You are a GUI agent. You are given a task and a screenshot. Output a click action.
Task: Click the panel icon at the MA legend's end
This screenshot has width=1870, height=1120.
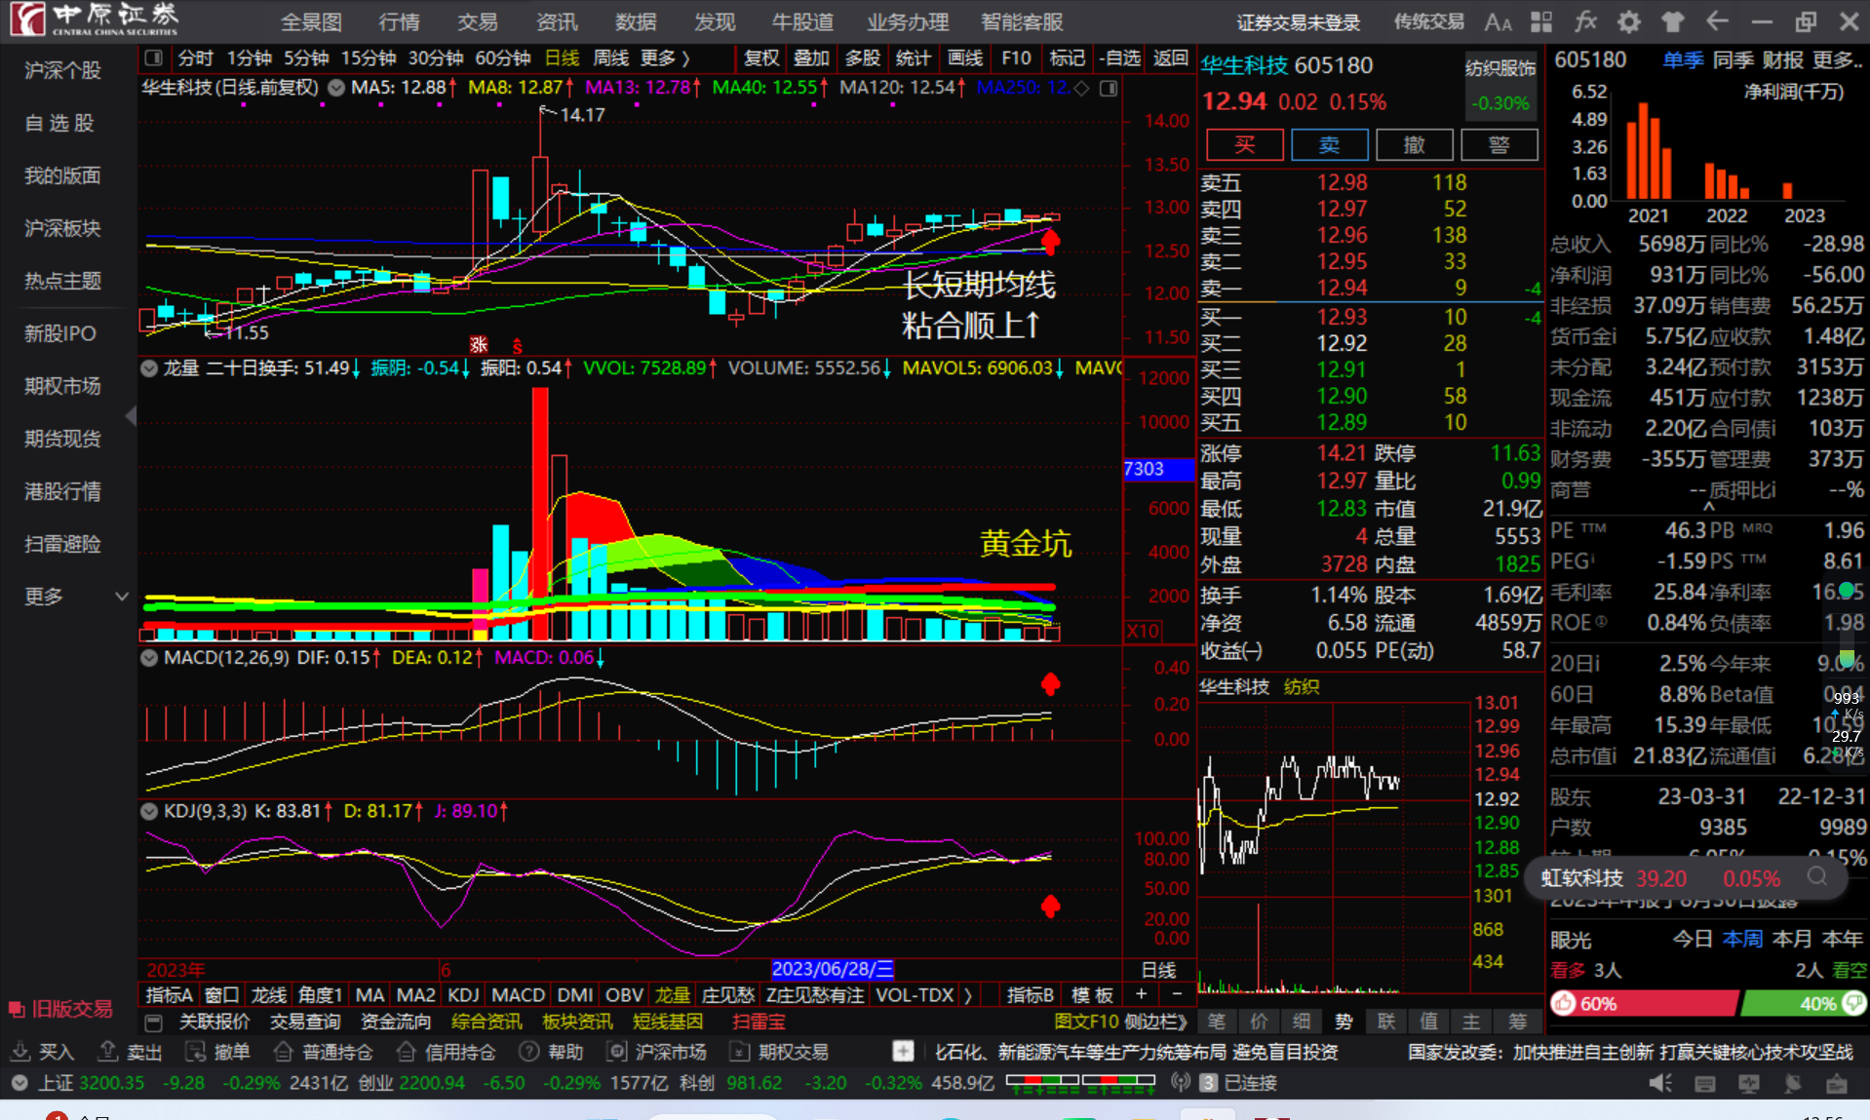point(1109,89)
